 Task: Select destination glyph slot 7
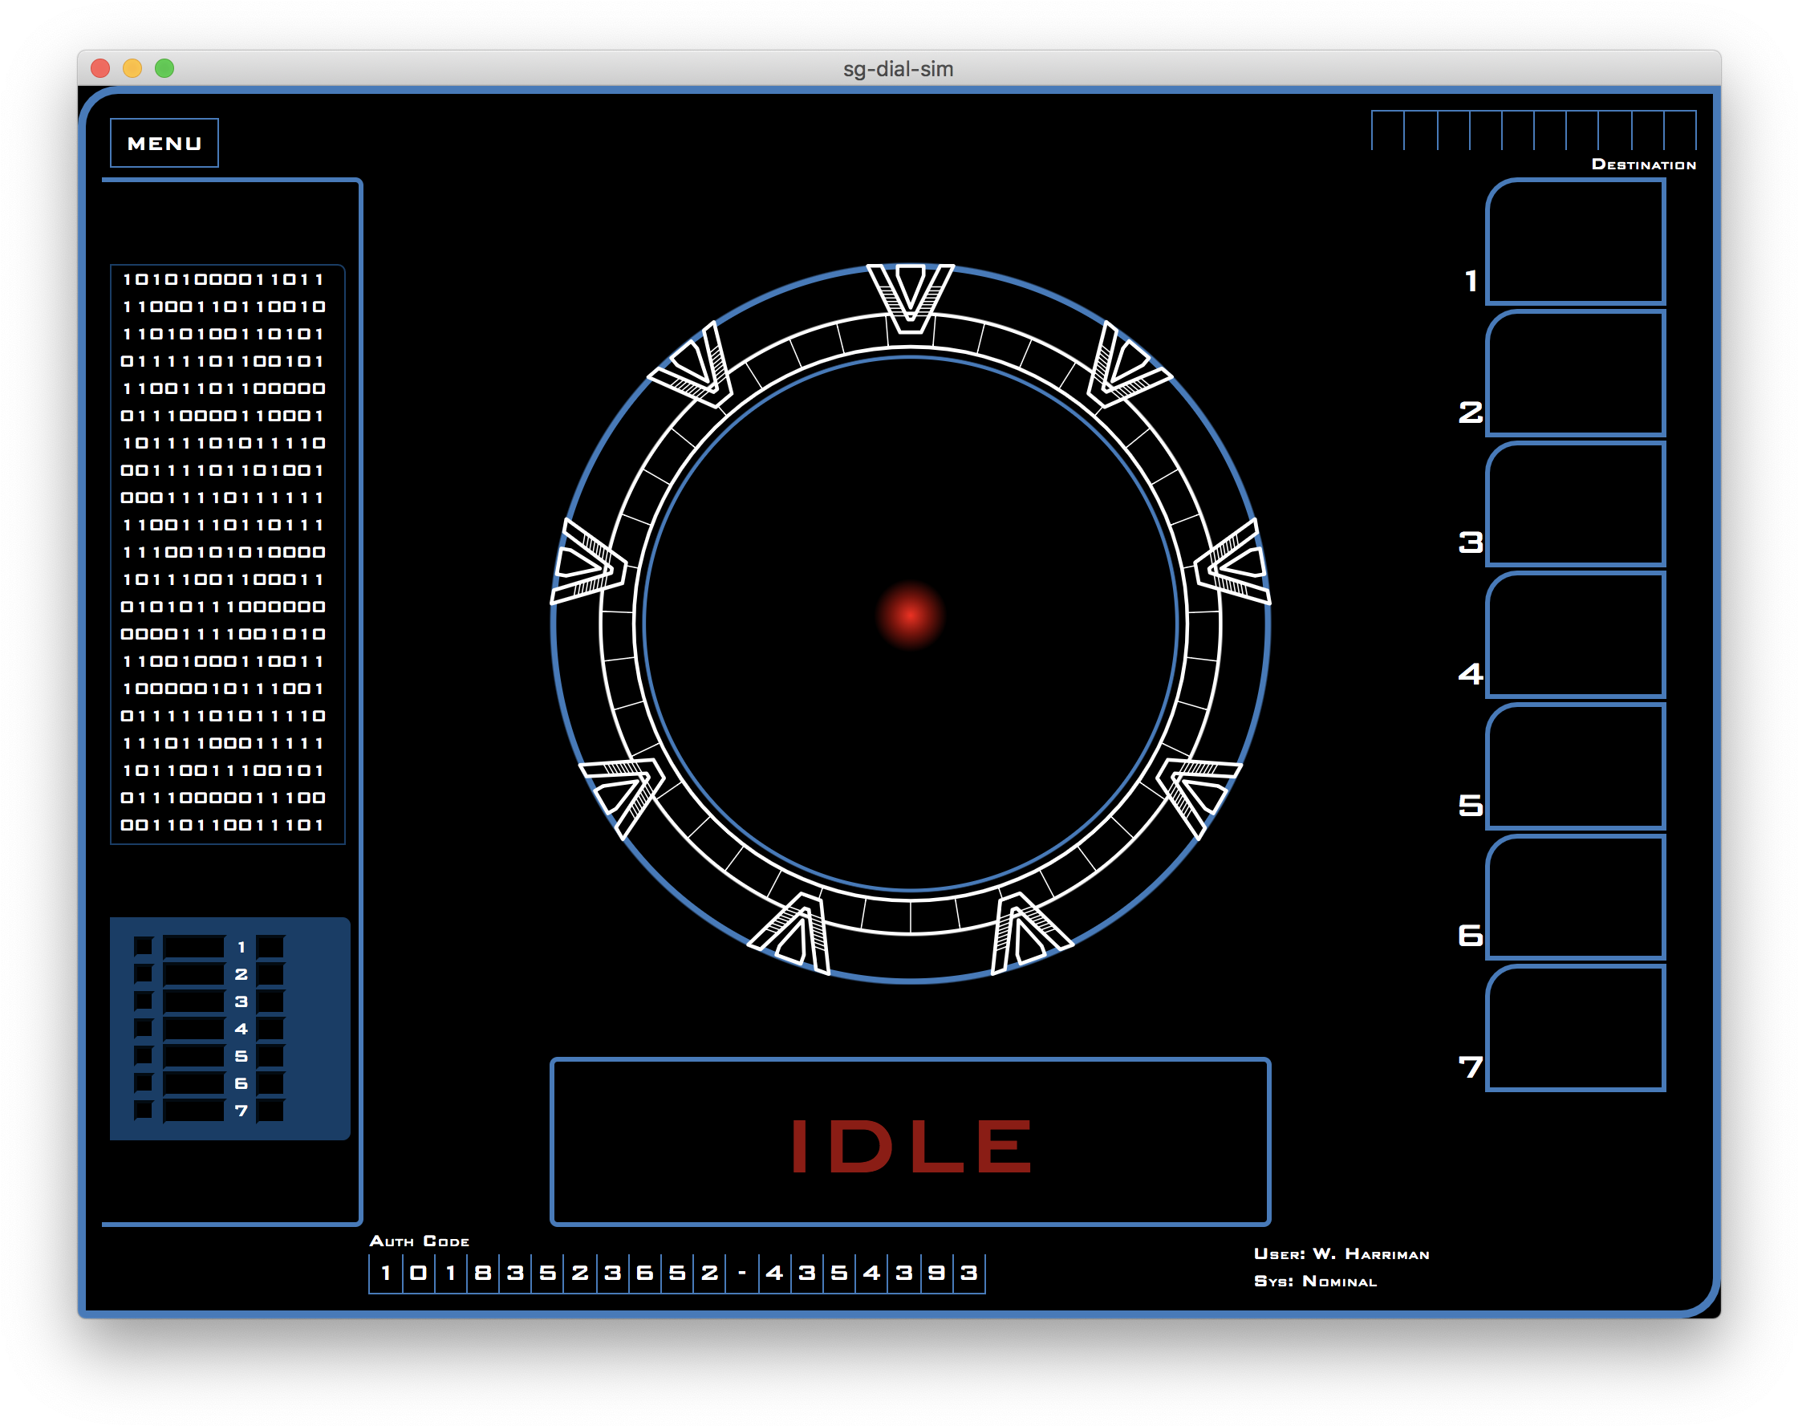1575,1027
